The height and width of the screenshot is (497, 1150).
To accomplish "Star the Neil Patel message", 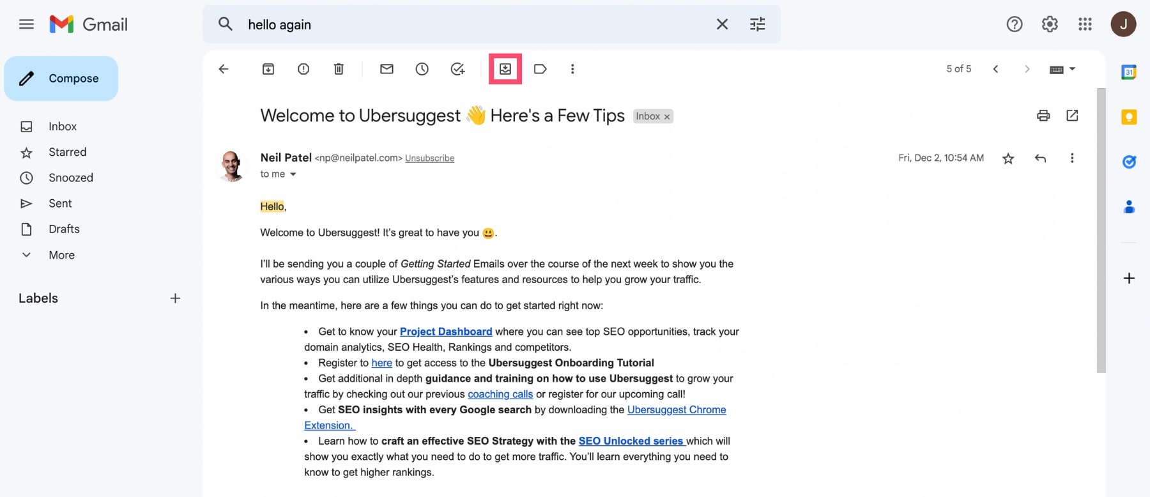I will pos(1008,158).
